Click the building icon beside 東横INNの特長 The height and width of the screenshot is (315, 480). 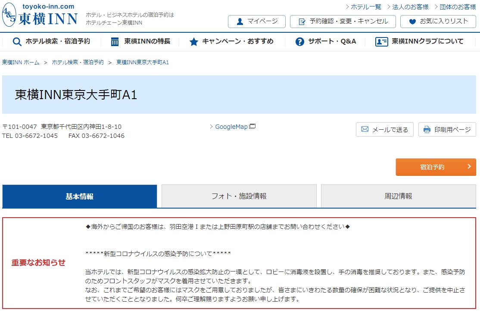(115, 42)
